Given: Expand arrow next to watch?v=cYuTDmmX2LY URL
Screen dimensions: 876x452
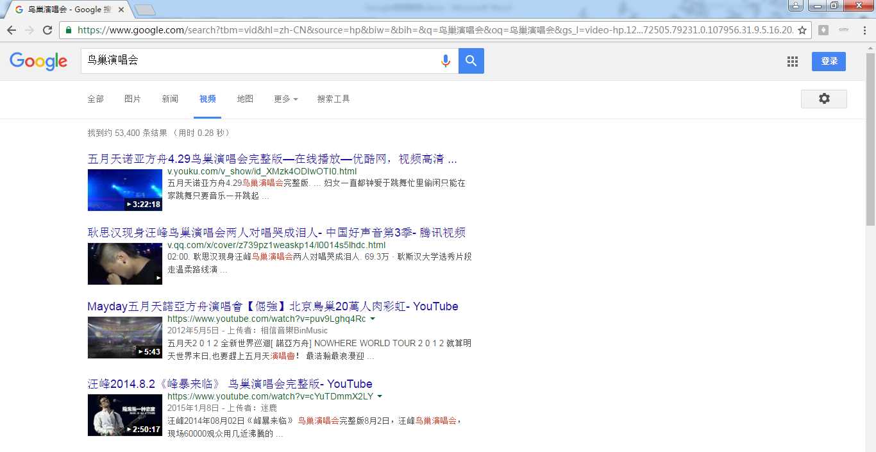Looking at the screenshot, I should click(x=380, y=397).
